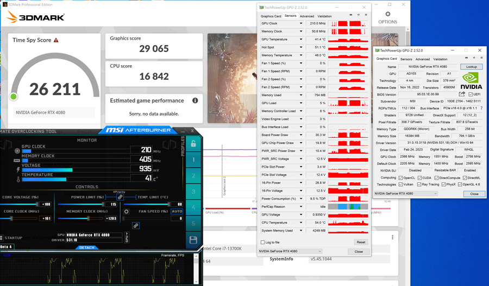Image resolution: width=489 pixels, height=286 pixels.
Task: Unlock Afterburner profiles with padlock icon
Action: (193, 144)
